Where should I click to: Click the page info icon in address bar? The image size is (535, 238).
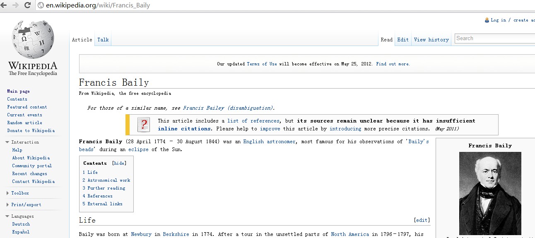(41, 5)
